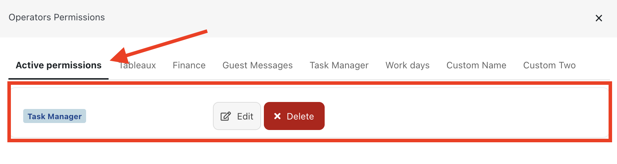The height and width of the screenshot is (164, 617).
Task: Click empty space right of Delete button
Action: tap(457, 116)
